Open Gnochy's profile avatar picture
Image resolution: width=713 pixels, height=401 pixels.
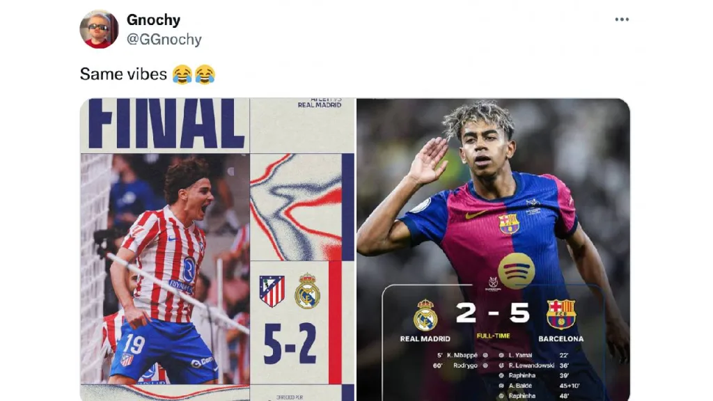[99, 29]
